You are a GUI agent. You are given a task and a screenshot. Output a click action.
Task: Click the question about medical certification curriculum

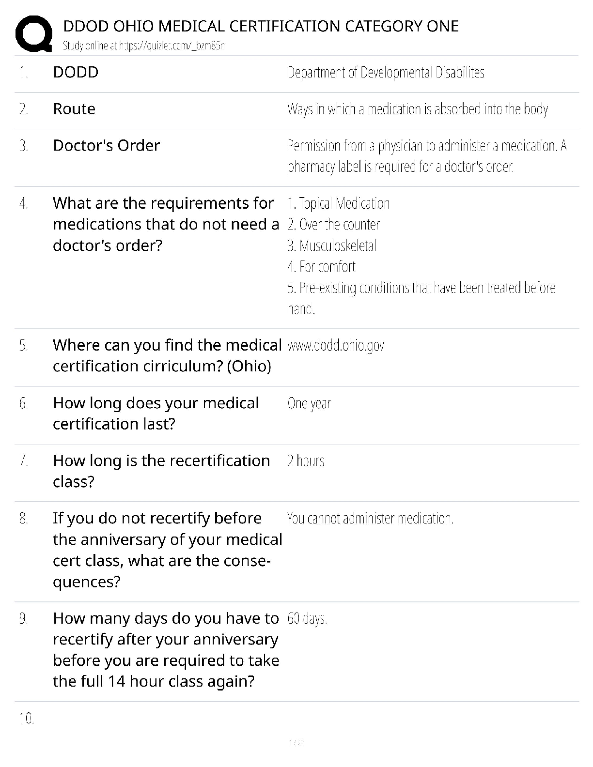[167, 355]
